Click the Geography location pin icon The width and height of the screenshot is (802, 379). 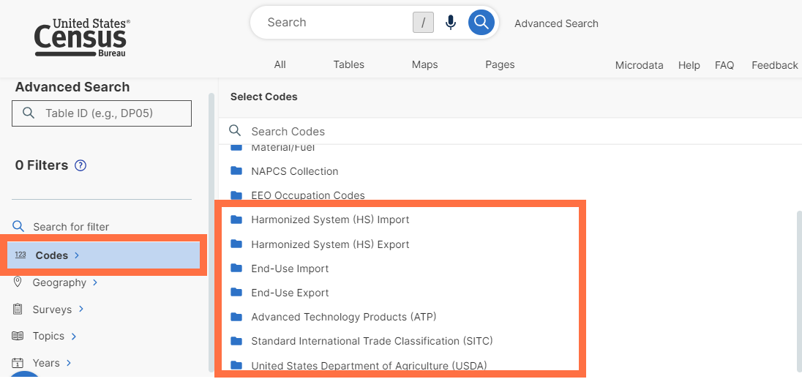point(18,282)
